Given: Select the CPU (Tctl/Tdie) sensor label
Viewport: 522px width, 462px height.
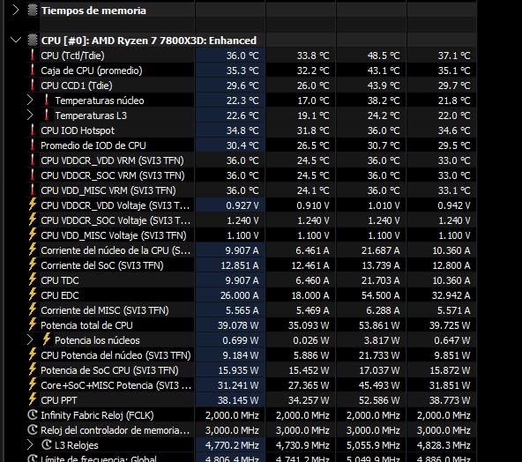Looking at the screenshot, I should pyautogui.click(x=72, y=56).
